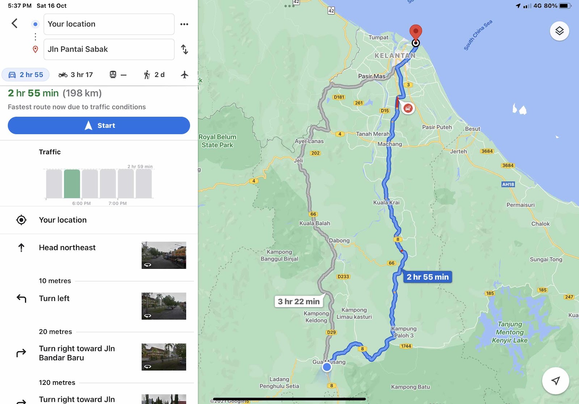This screenshot has width=579, height=404.
Task: Switch to motorcycle 3 hr 17 mode
Action: click(76, 75)
